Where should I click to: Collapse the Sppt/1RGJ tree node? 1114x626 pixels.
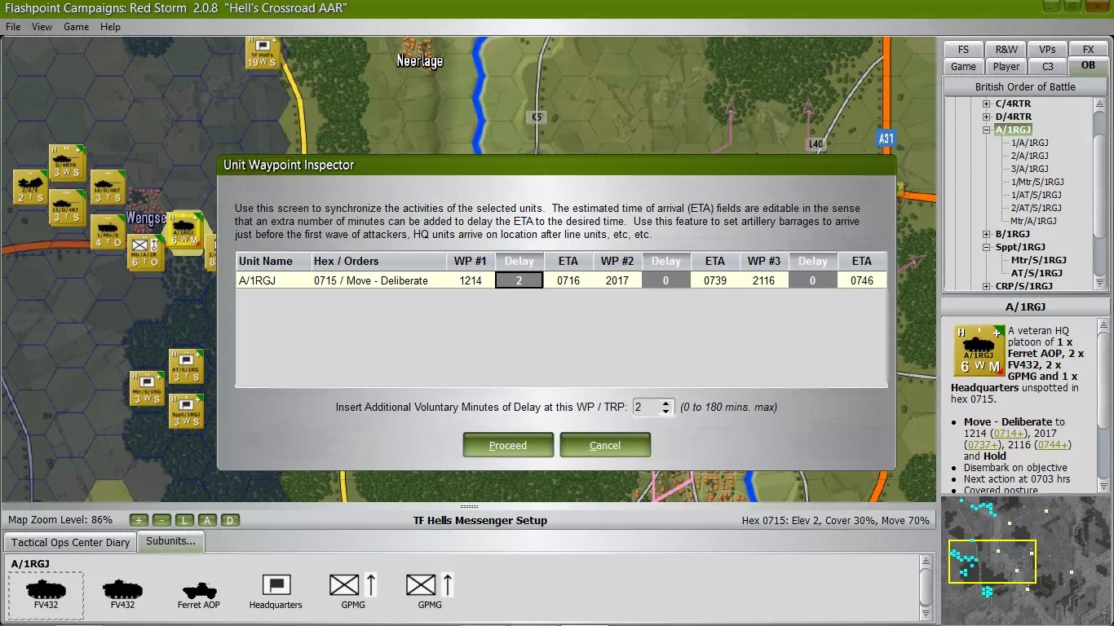987,247
